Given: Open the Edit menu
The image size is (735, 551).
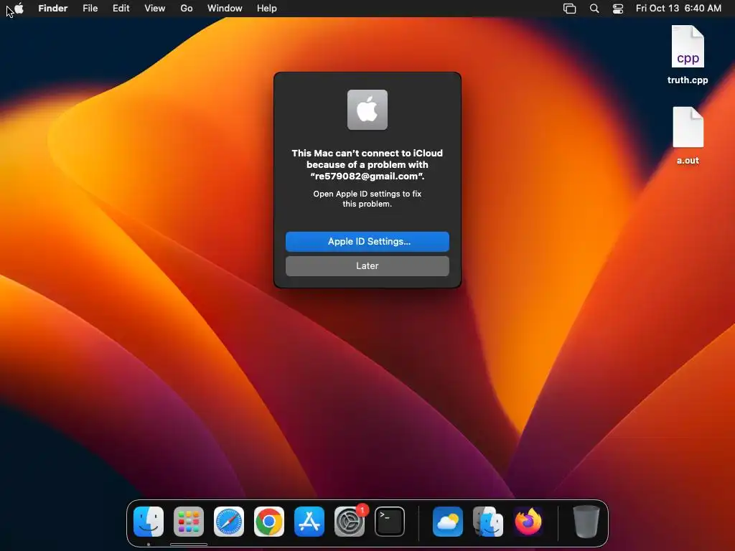Looking at the screenshot, I should 121,8.
